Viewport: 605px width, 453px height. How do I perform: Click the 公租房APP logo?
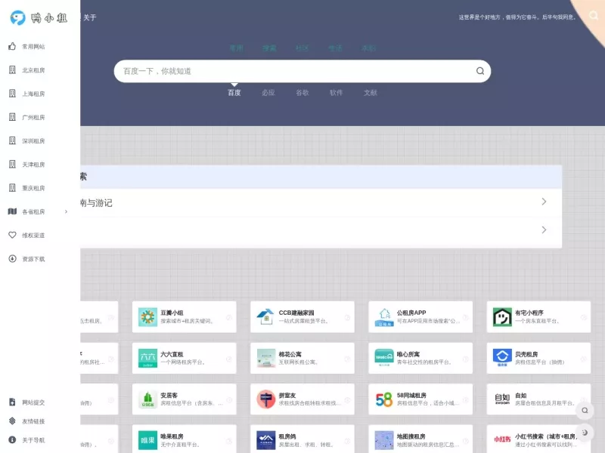(x=384, y=317)
